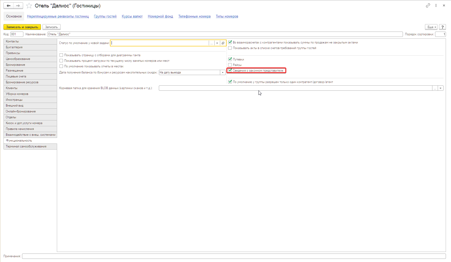The width and height of the screenshot is (451, 262).
Task: Select the Лицевые счета side tab
Action: (x=30, y=76)
